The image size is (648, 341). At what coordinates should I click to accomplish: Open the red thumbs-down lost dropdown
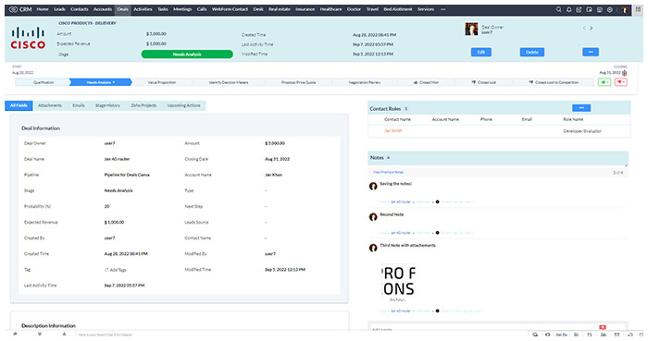(621, 82)
